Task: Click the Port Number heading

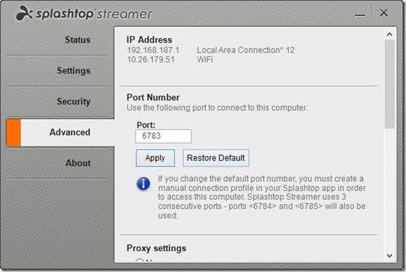Action: [x=153, y=98]
